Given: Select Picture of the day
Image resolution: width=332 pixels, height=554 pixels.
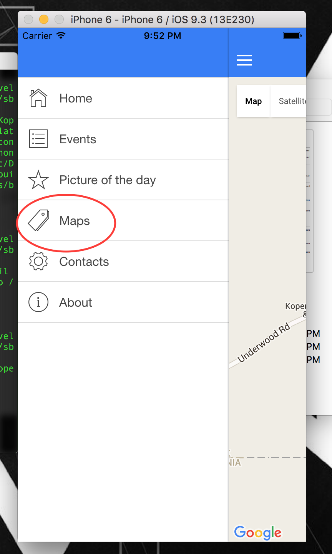Looking at the screenshot, I should (108, 180).
